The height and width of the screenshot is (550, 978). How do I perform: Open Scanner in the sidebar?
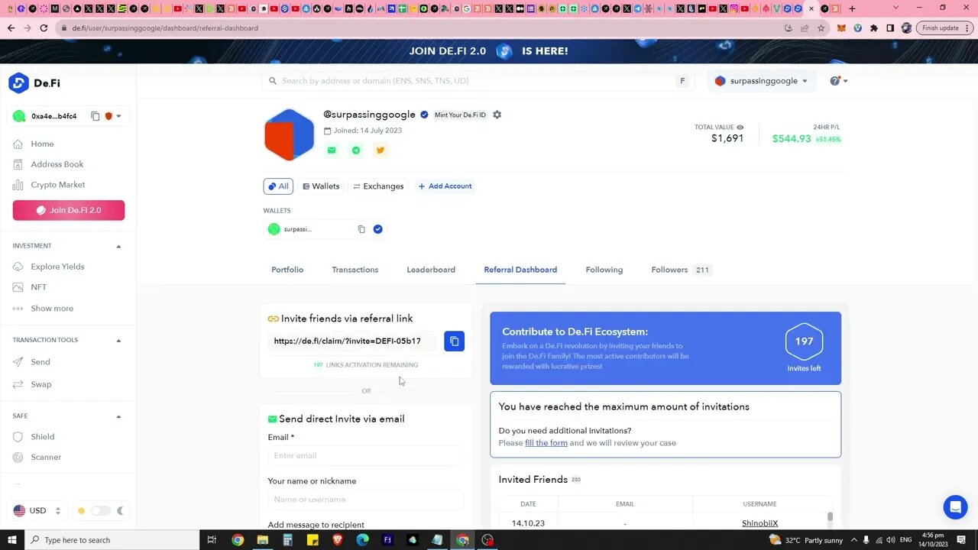point(46,457)
